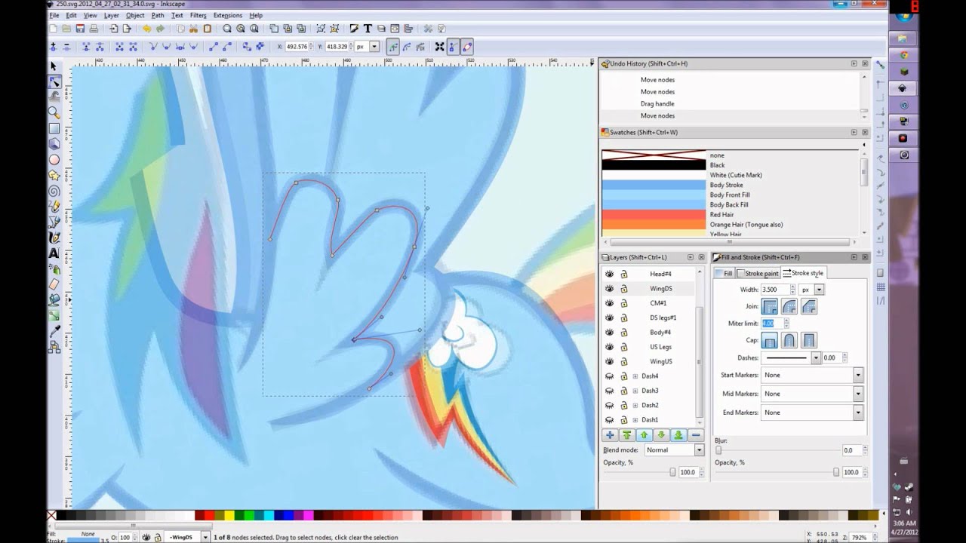Viewport: 966px width, 543px height.
Task: Hide the Head#4 layer
Action: point(610,274)
